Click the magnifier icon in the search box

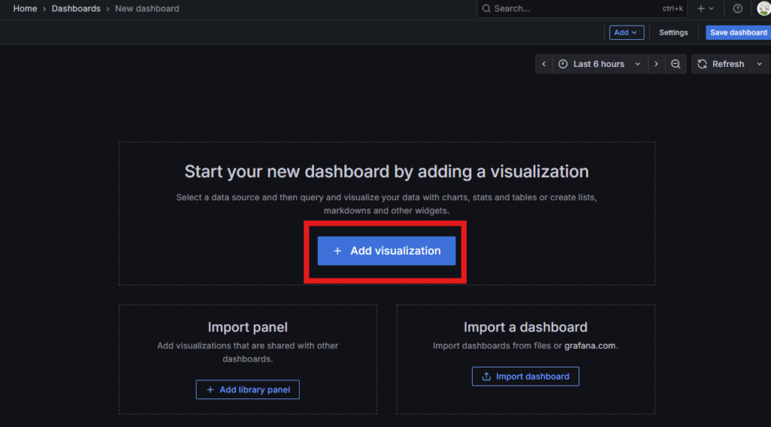tap(486, 8)
